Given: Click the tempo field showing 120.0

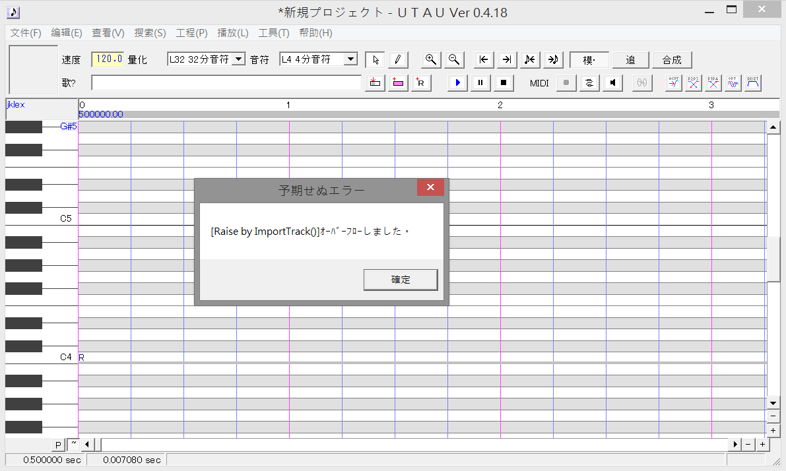Looking at the screenshot, I should (x=108, y=59).
